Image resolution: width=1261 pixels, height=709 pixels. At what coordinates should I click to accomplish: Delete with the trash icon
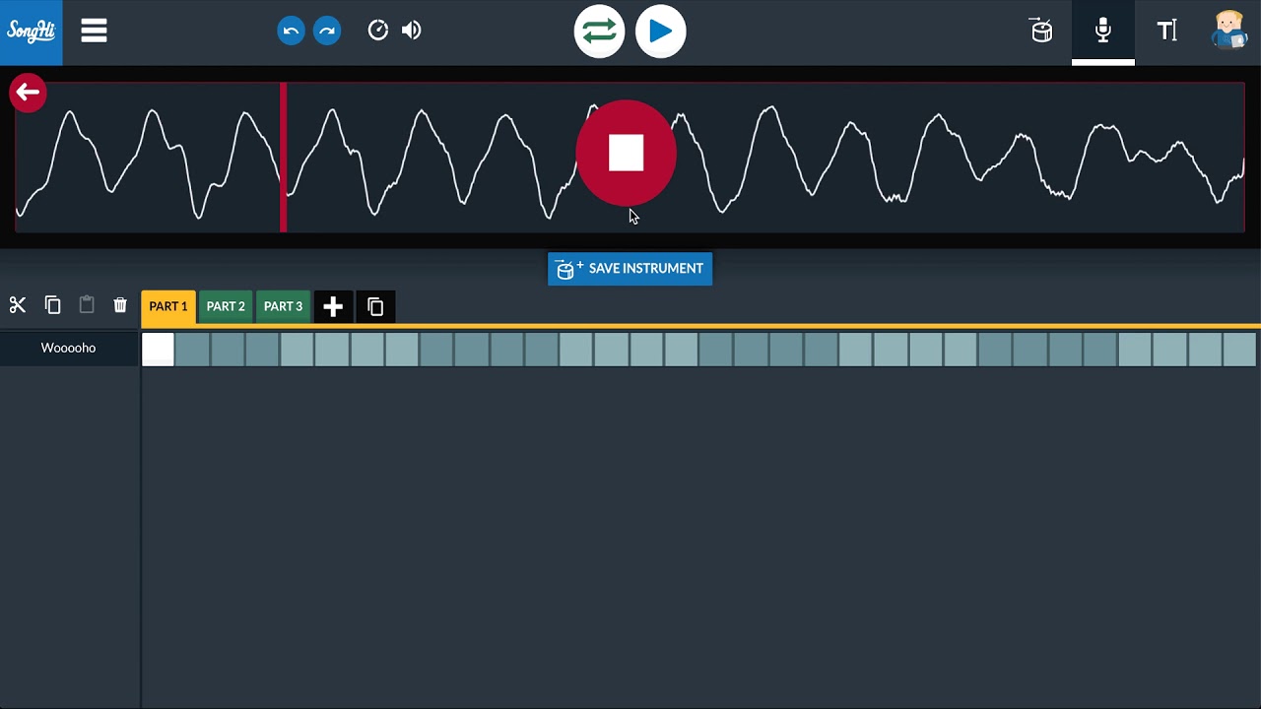click(x=120, y=305)
